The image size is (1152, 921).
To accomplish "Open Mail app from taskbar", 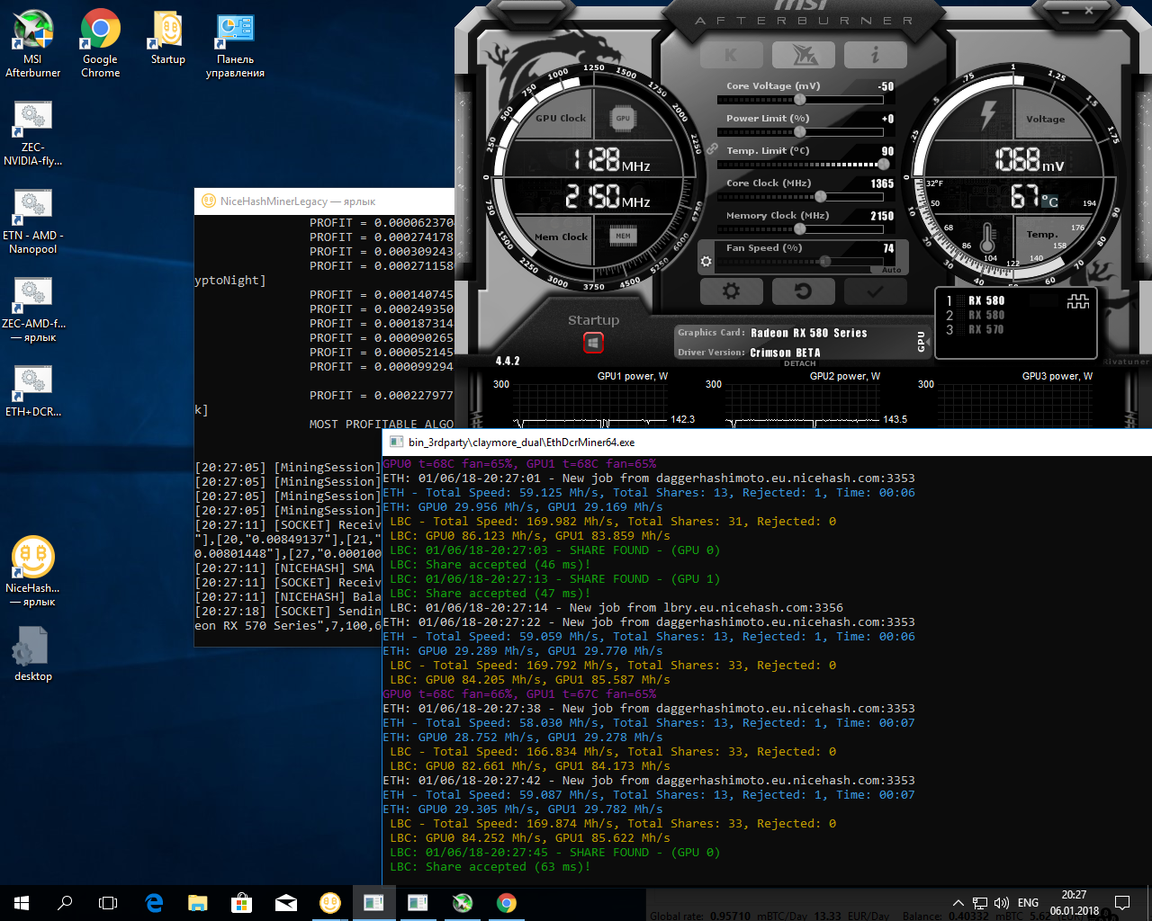I will [286, 903].
